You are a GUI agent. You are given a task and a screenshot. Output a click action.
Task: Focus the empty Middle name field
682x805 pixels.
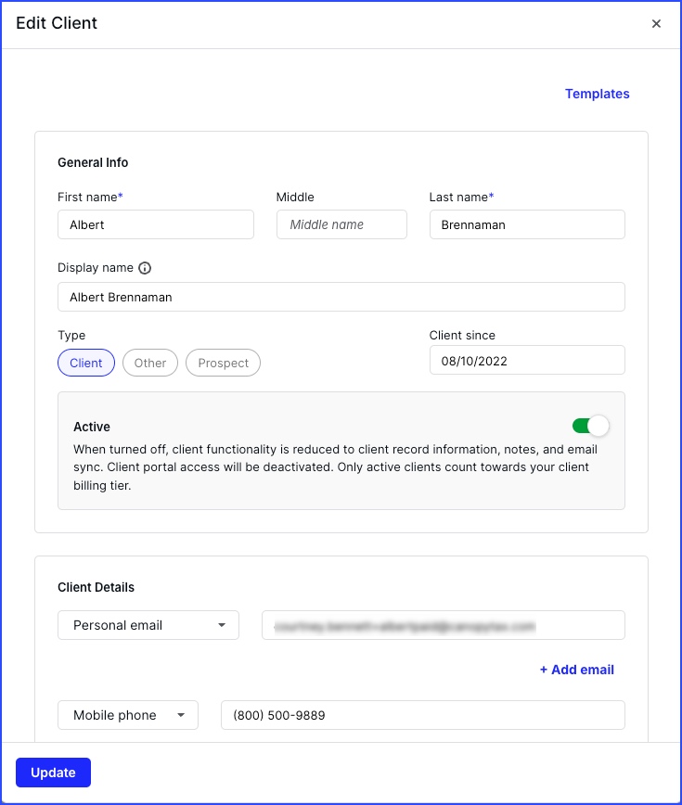pyautogui.click(x=341, y=224)
